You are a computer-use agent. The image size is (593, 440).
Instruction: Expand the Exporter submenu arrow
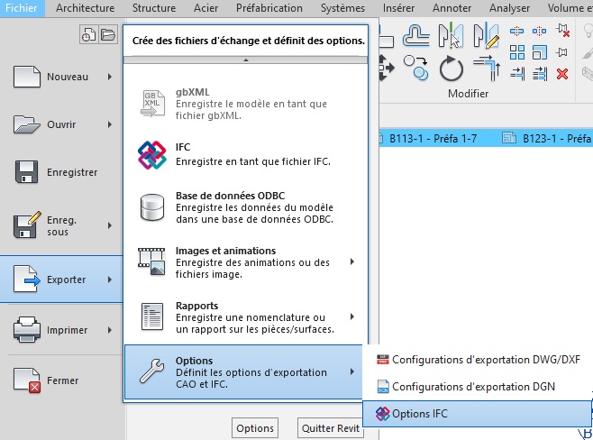110,280
